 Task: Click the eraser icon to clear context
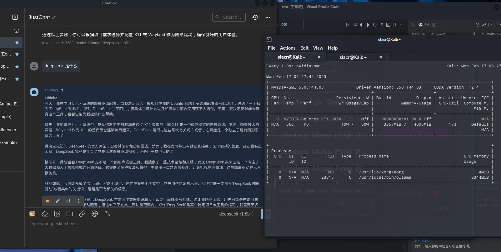click(x=45, y=214)
